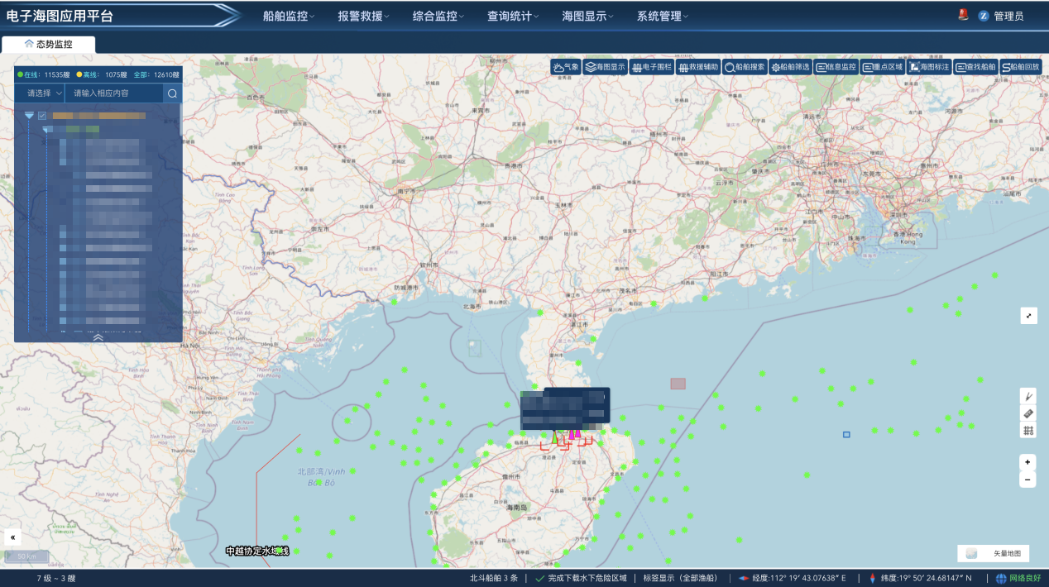Click the longitude compass icon in status bar
Viewport: 1049px width, 587px height.
click(x=744, y=578)
